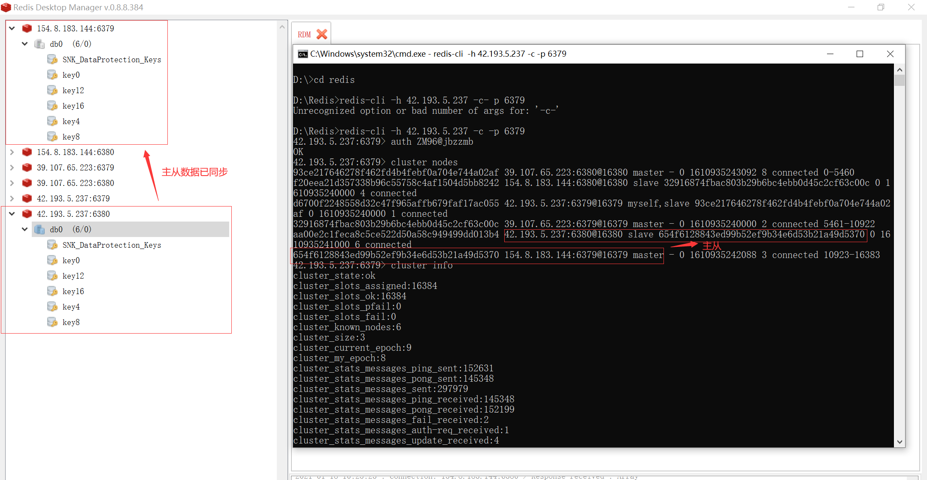Click connection tree panel scroll up arrow
The height and width of the screenshot is (480, 927).
(282, 27)
